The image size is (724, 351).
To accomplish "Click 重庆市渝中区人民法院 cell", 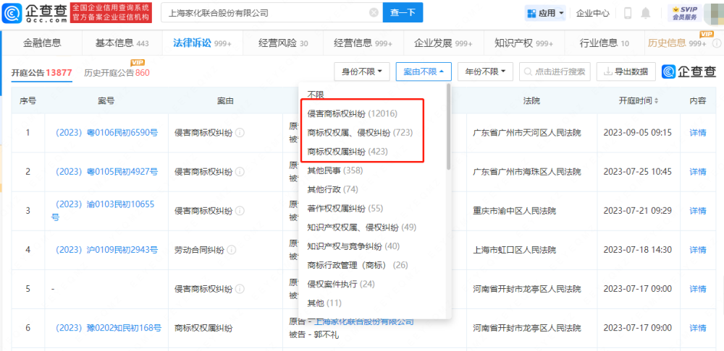I will coord(514,210).
